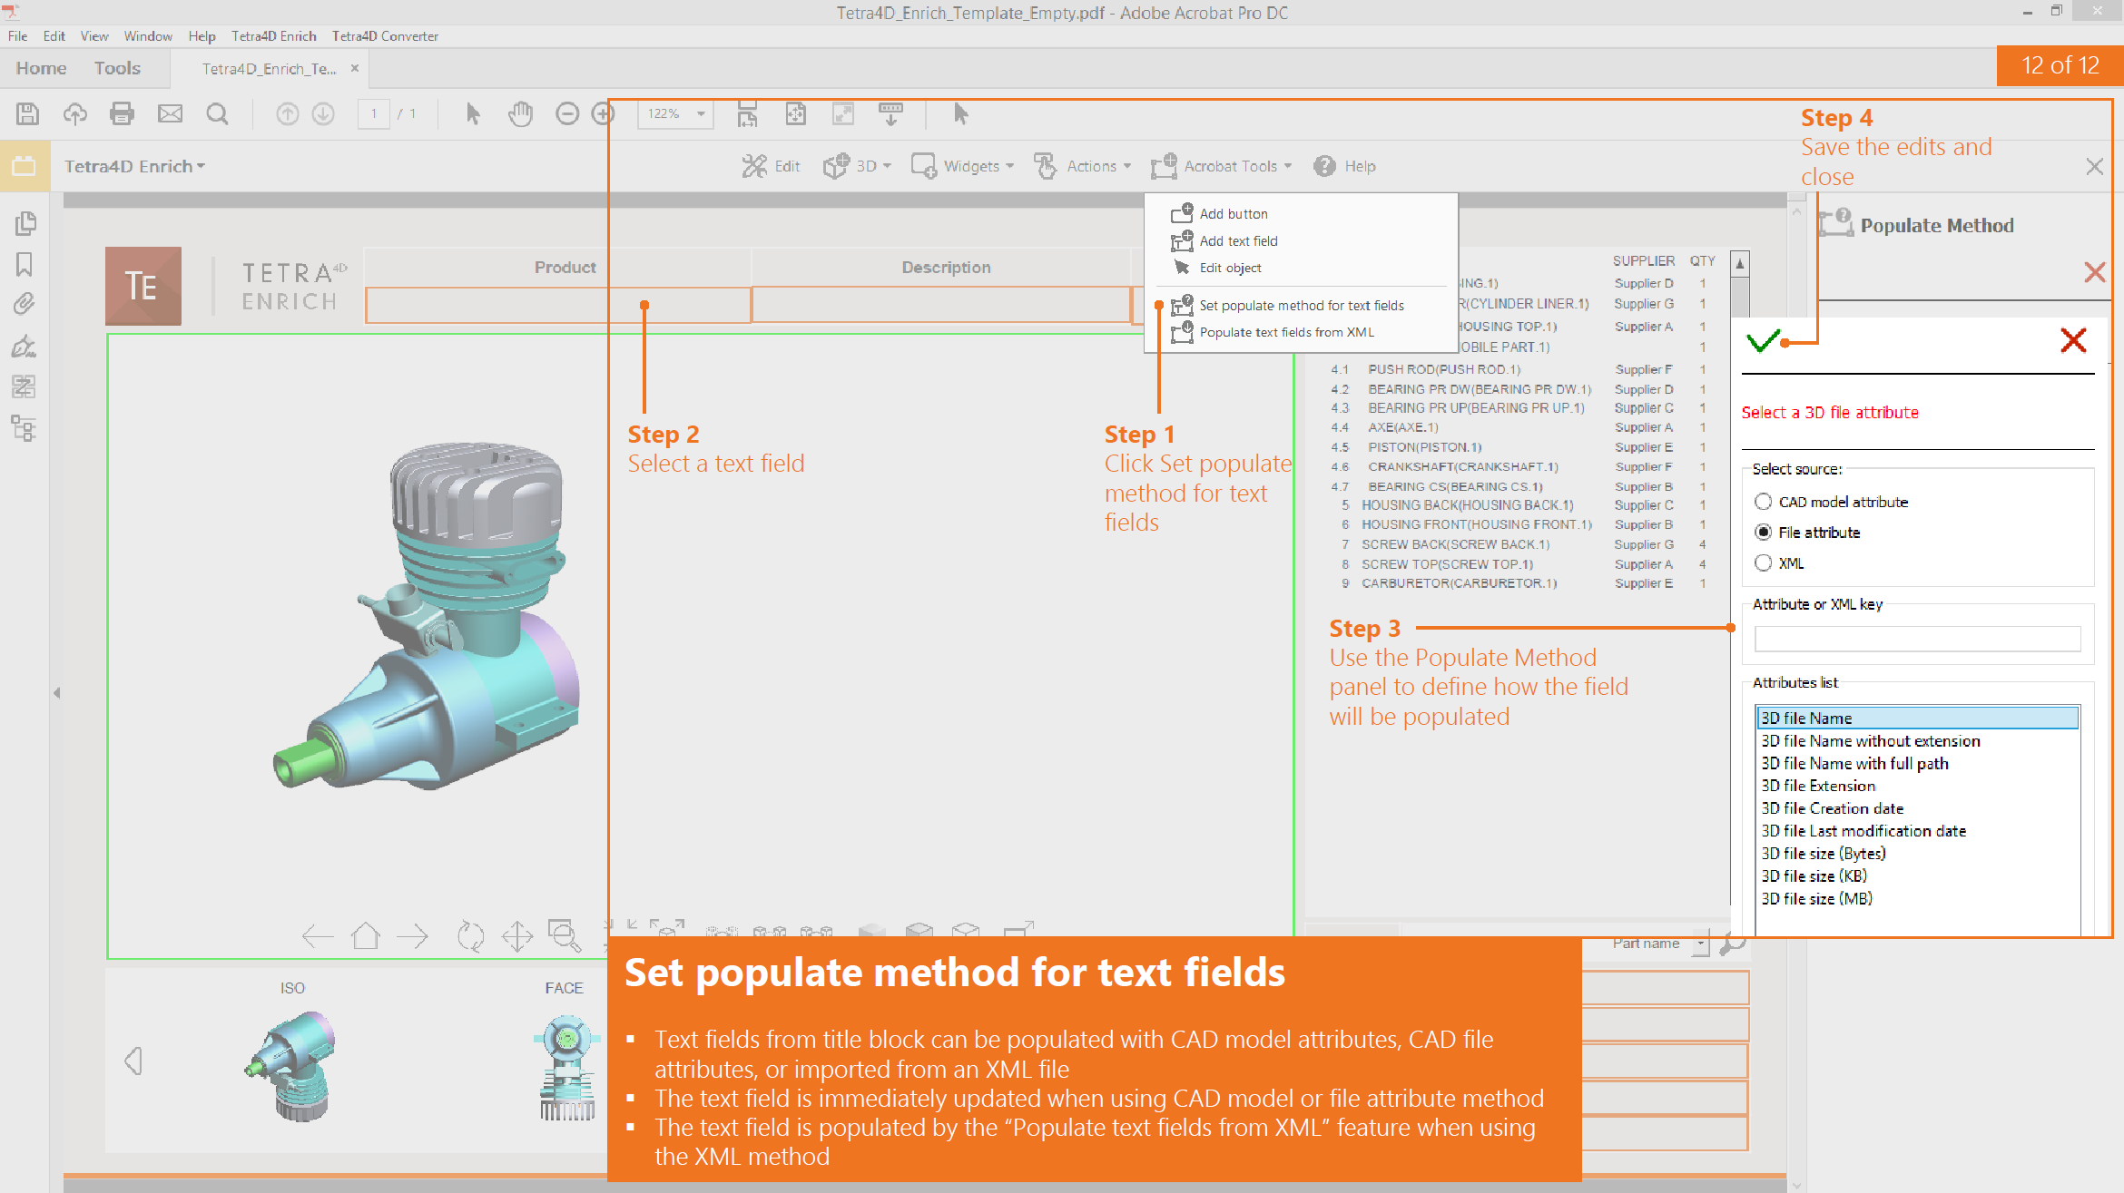
Task: Close the Populate Method panel red X
Action: point(2095,272)
